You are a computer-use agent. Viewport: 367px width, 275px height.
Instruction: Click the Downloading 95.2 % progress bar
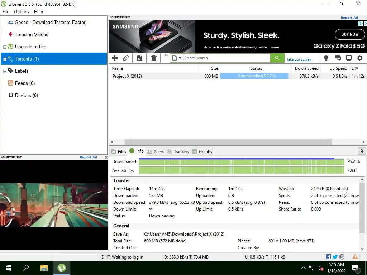pyautogui.click(x=254, y=76)
